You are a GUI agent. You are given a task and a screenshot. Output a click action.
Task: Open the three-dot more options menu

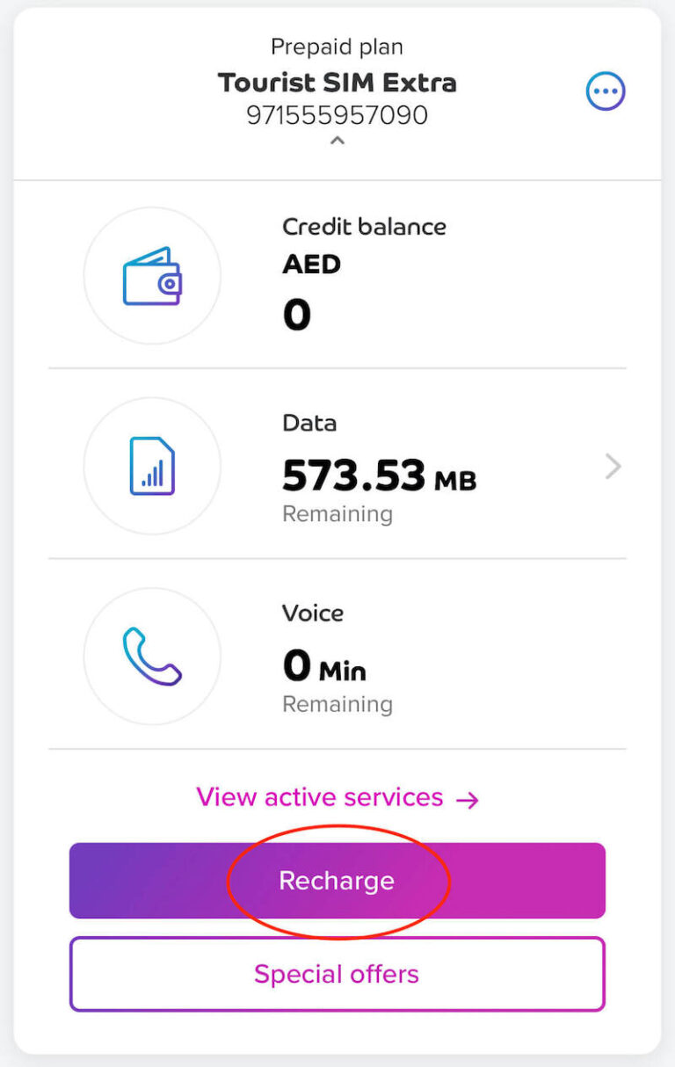(x=606, y=91)
